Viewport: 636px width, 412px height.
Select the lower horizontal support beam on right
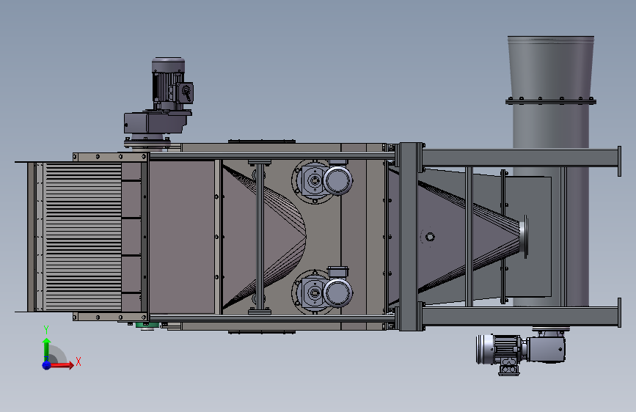pyautogui.click(x=522, y=316)
